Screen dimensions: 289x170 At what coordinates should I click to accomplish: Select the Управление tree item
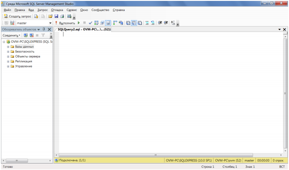[23, 66]
